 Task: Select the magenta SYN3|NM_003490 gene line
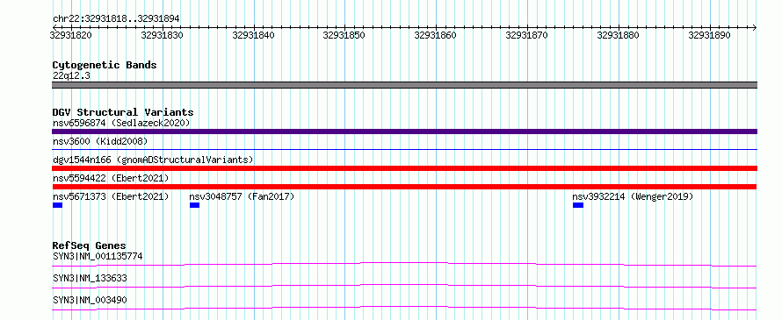coord(404,308)
